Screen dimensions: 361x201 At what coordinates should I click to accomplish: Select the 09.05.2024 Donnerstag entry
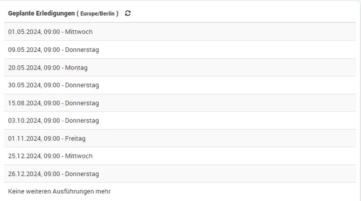pos(180,50)
